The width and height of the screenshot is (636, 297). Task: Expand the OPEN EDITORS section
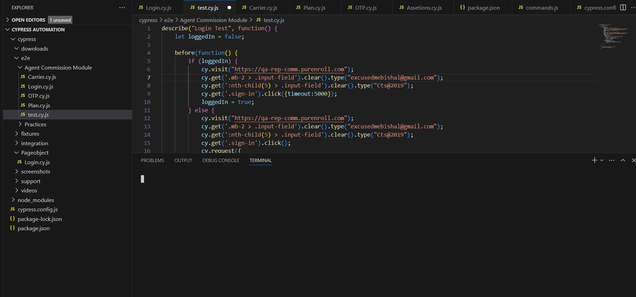click(x=28, y=20)
